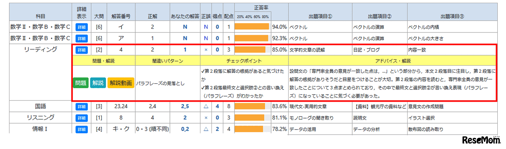Click the データの活用 cell
This screenshot has height=149, width=506.
click(320, 129)
